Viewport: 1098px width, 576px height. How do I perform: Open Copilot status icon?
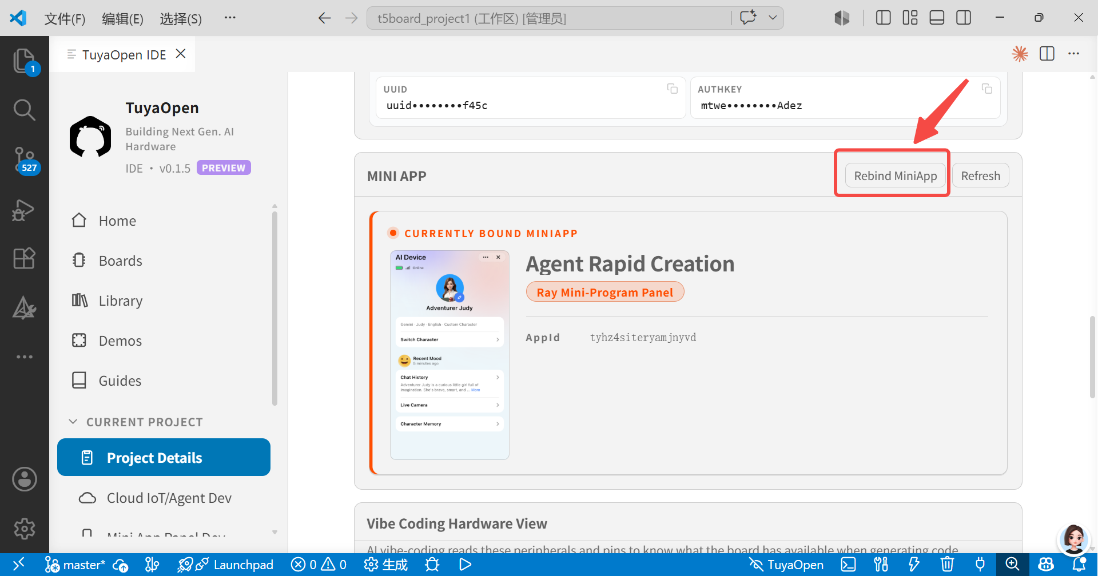(x=1046, y=565)
